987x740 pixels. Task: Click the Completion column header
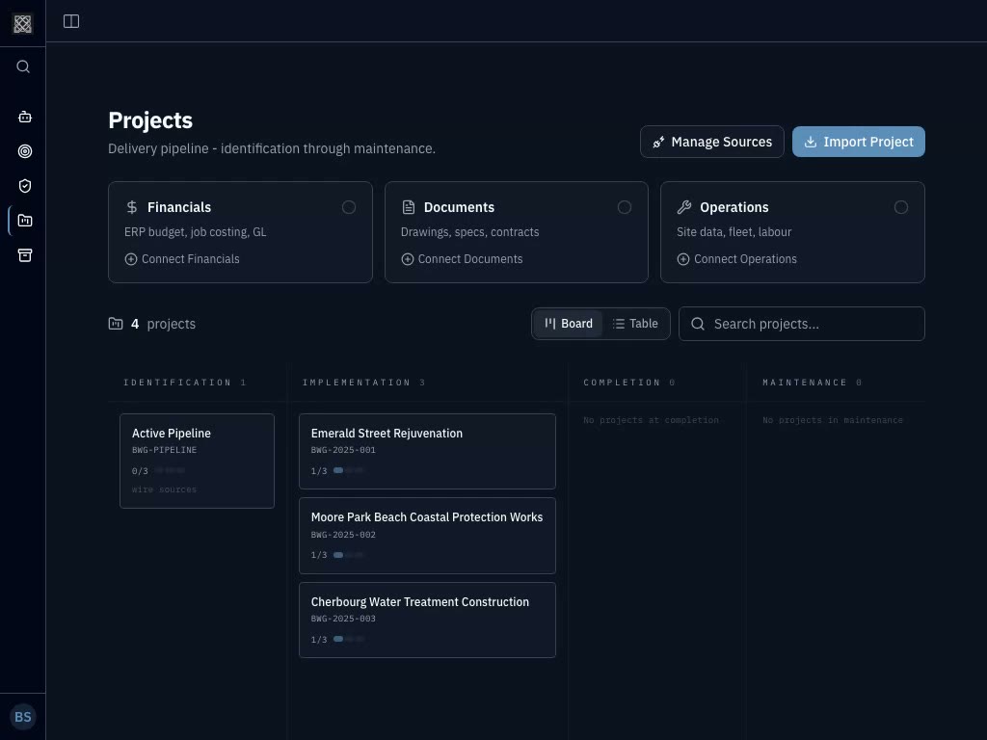629,383
